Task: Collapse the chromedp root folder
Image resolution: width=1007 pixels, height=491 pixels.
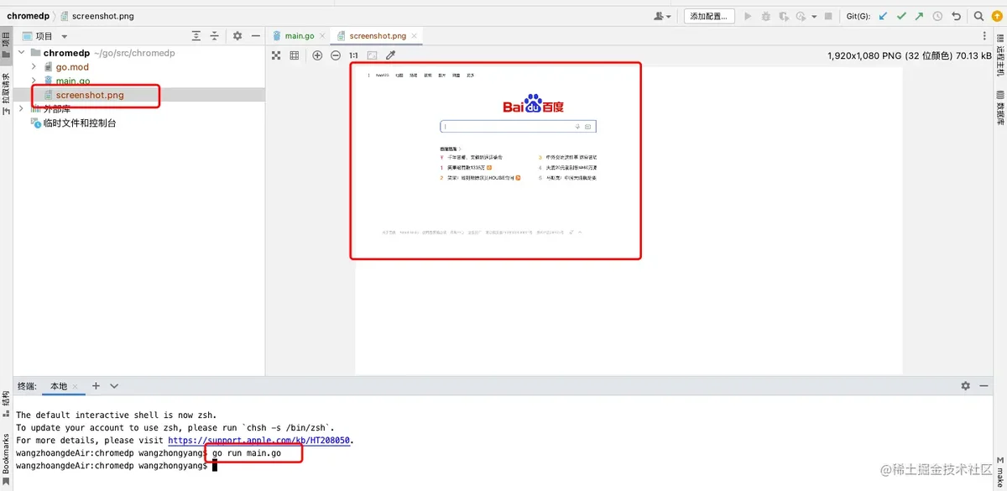Action: coord(22,53)
